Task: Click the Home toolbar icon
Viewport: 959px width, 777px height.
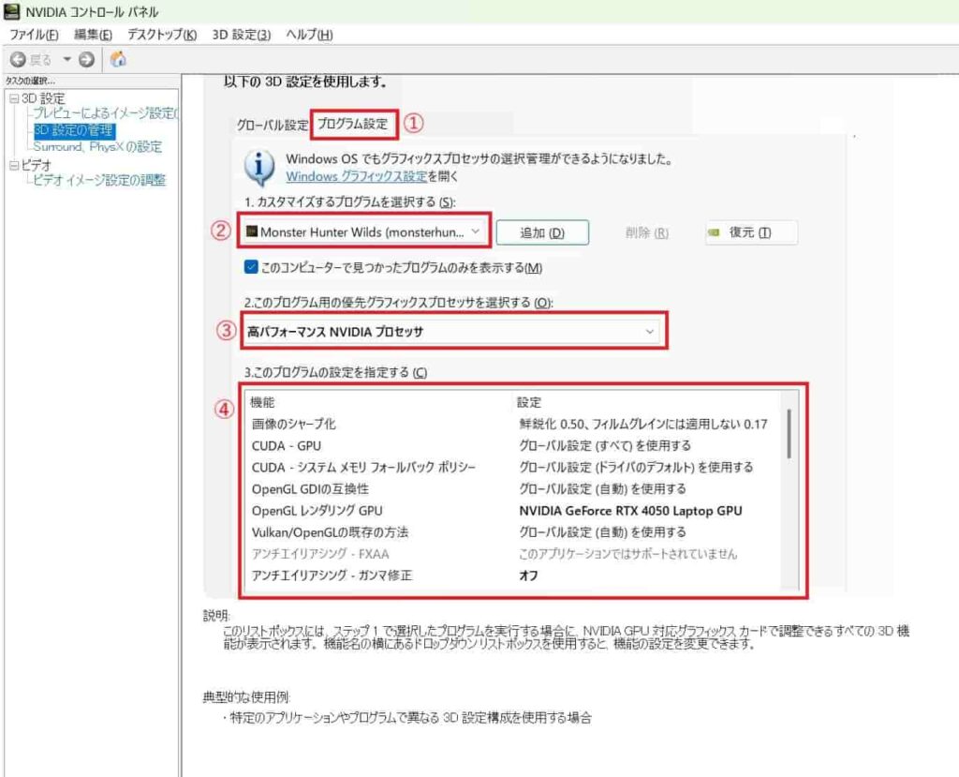Action: [x=118, y=59]
